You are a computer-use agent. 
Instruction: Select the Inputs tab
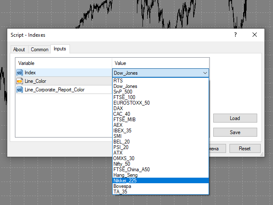pos(60,49)
